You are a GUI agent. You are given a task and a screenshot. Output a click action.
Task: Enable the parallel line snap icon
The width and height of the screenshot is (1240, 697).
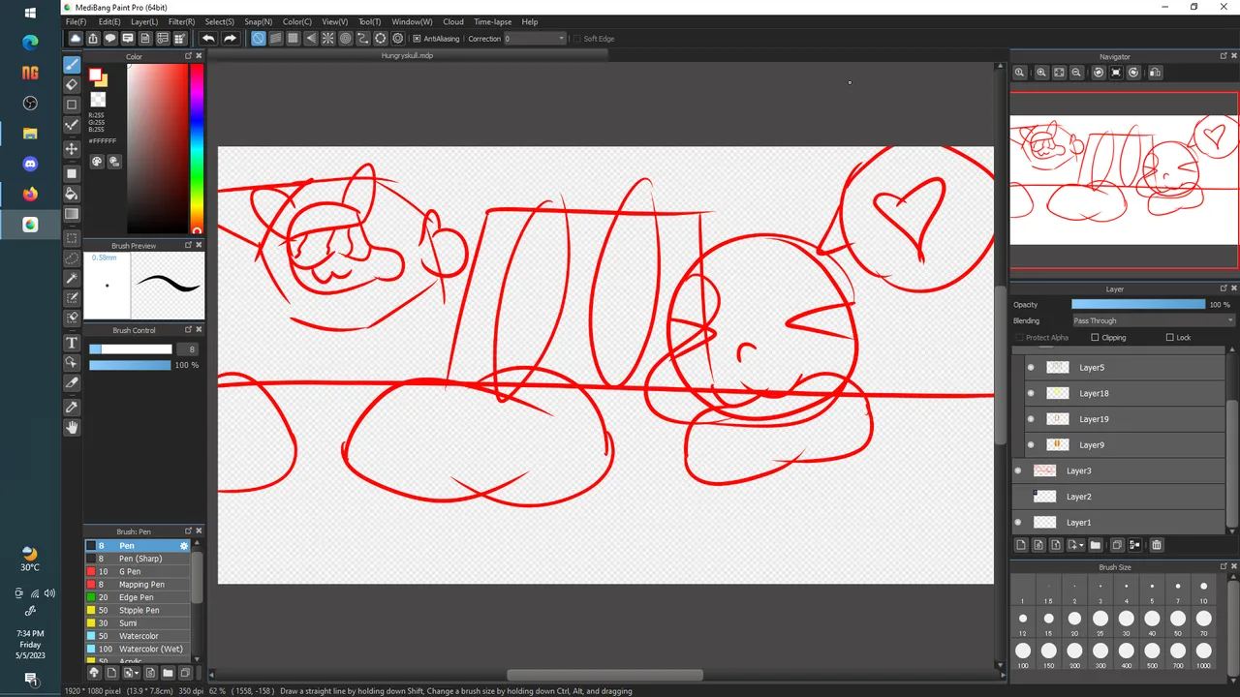pos(276,39)
